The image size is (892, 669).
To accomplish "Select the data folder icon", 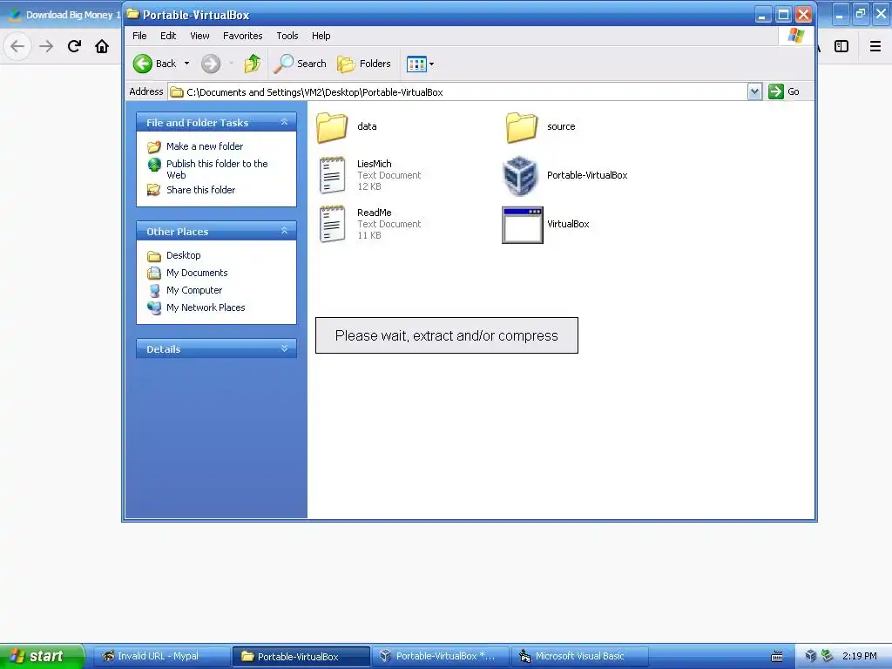I will pyautogui.click(x=332, y=127).
